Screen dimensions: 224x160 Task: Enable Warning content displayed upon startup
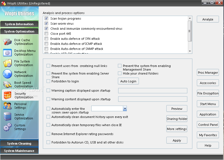[x=48, y=99]
